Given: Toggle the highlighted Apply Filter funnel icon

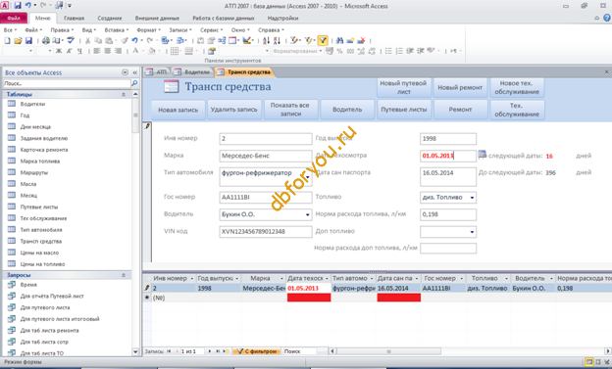Looking at the screenshot, I should point(323,40).
